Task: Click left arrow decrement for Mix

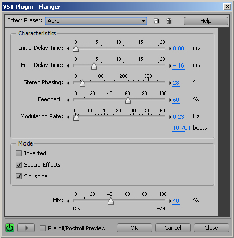Action: [x=68, y=201]
